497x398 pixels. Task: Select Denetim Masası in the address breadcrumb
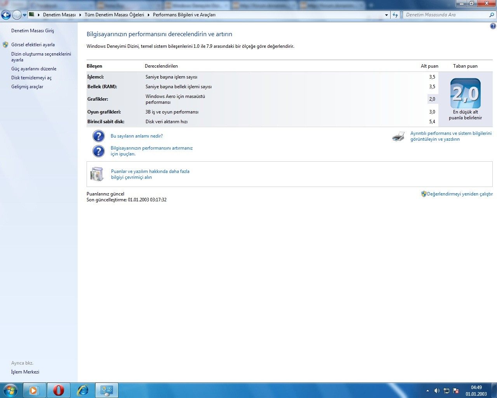59,15
